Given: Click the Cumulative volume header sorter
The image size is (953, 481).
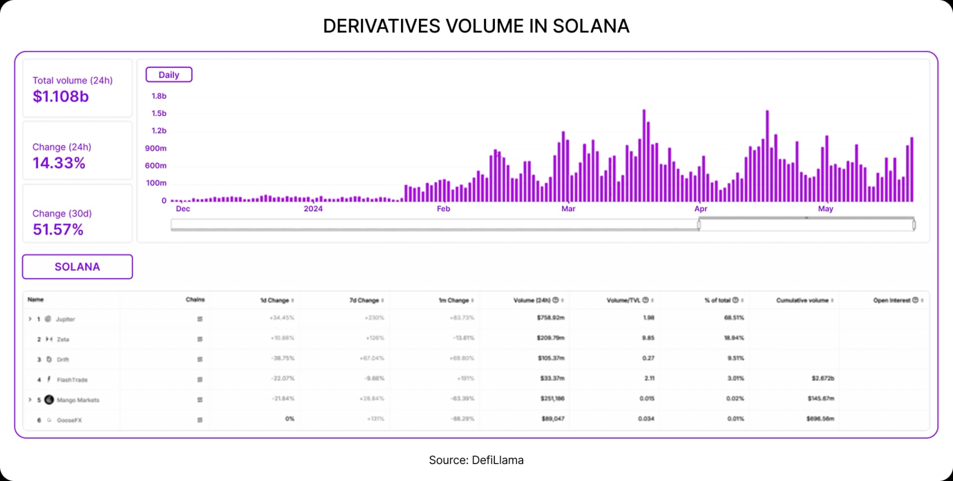Looking at the screenshot, I should point(833,300).
